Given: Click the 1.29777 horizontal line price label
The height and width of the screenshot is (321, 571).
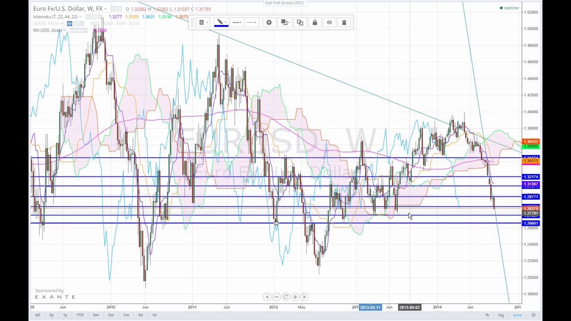Looking at the screenshot, I should tap(531, 197).
